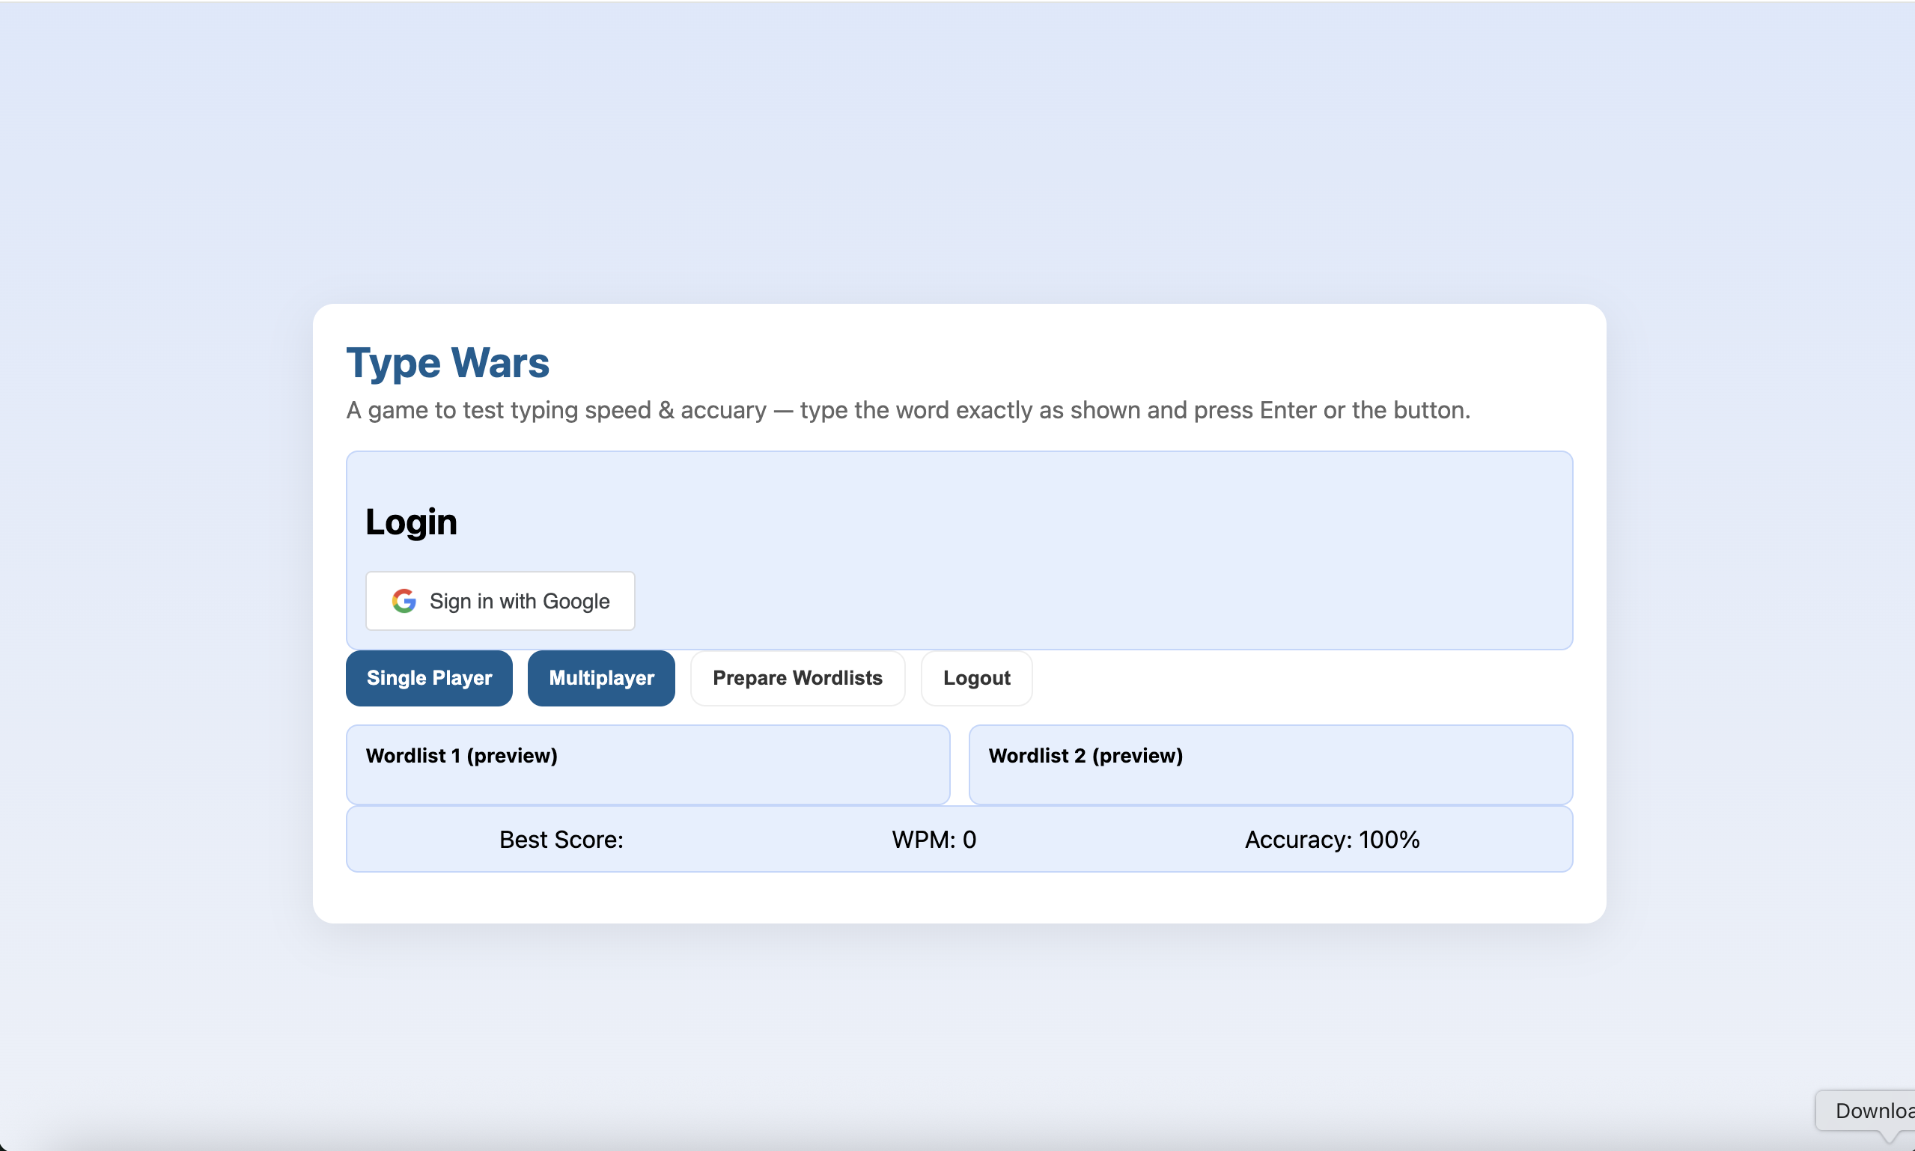Select the Wordlist 2 preview label

[1086, 754]
